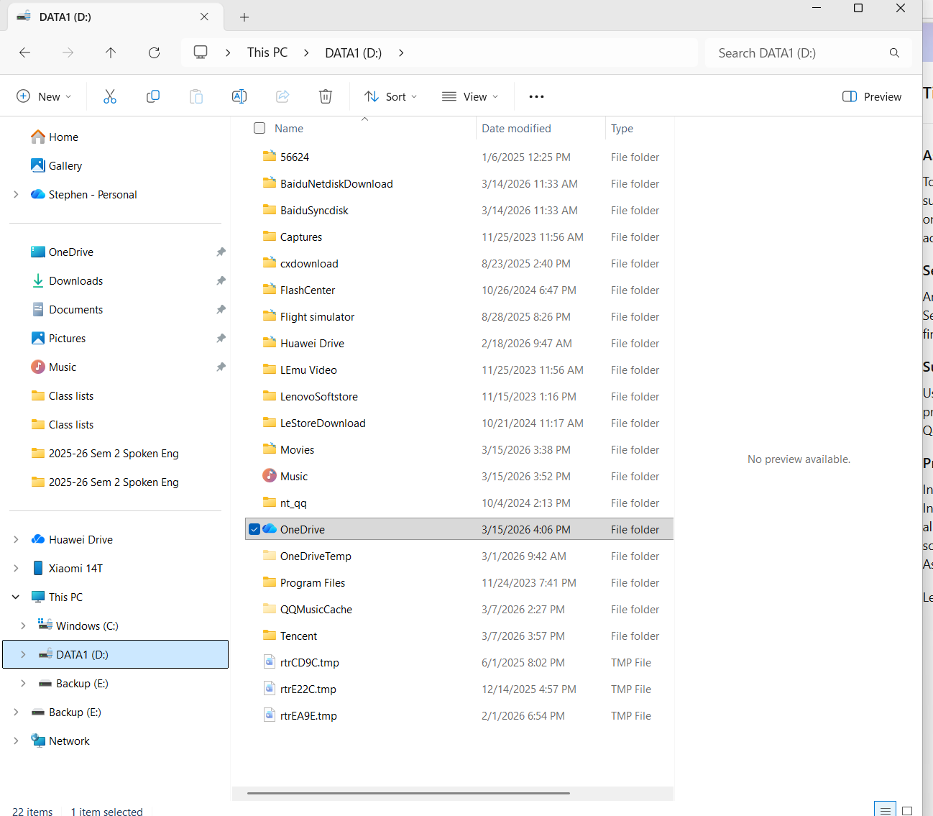Expand Windows (C:) drive node
933x816 pixels.
(x=23, y=625)
